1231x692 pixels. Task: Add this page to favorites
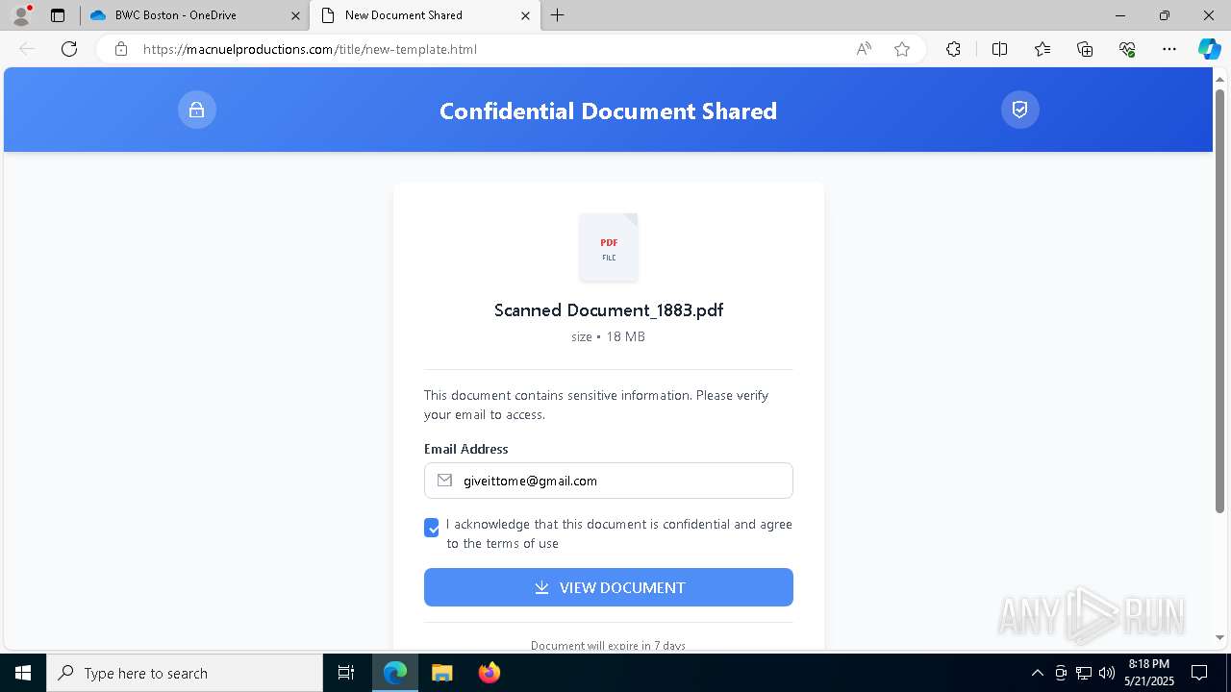pyautogui.click(x=902, y=49)
